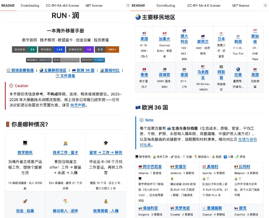This screenshot has height=218, width=269.
Task: Click the Canadian flag above 加拿大
Action: 164,33
